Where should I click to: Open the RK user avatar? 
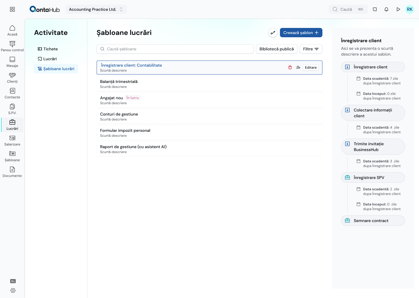[x=410, y=9]
